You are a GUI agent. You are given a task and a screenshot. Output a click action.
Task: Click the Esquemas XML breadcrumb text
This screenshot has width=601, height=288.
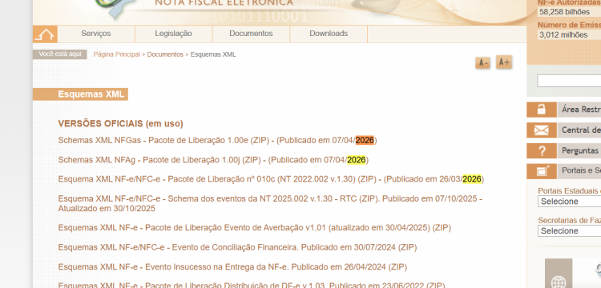[x=213, y=54]
